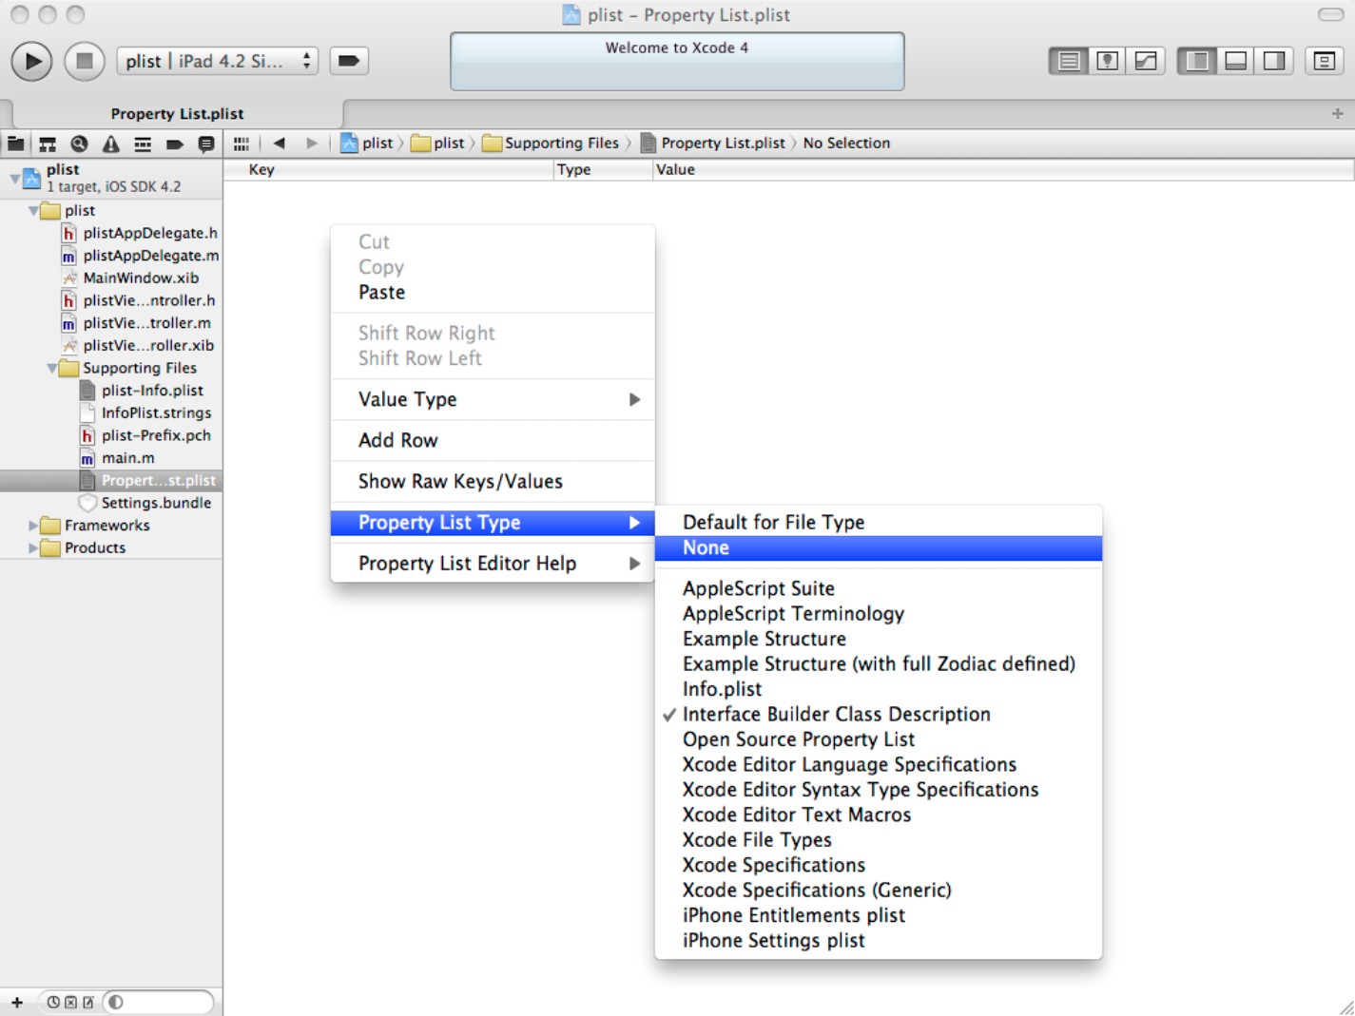Show the Breakpoint navigator

175,144
